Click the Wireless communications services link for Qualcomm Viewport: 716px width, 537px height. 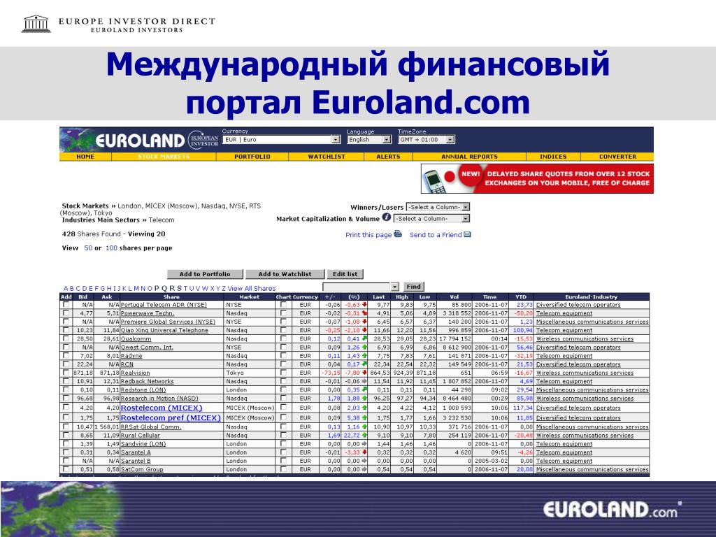pos(585,339)
